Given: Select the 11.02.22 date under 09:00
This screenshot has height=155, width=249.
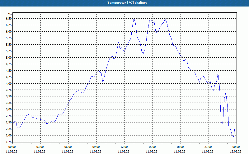Looking at the screenshot, I should point(96,152).
